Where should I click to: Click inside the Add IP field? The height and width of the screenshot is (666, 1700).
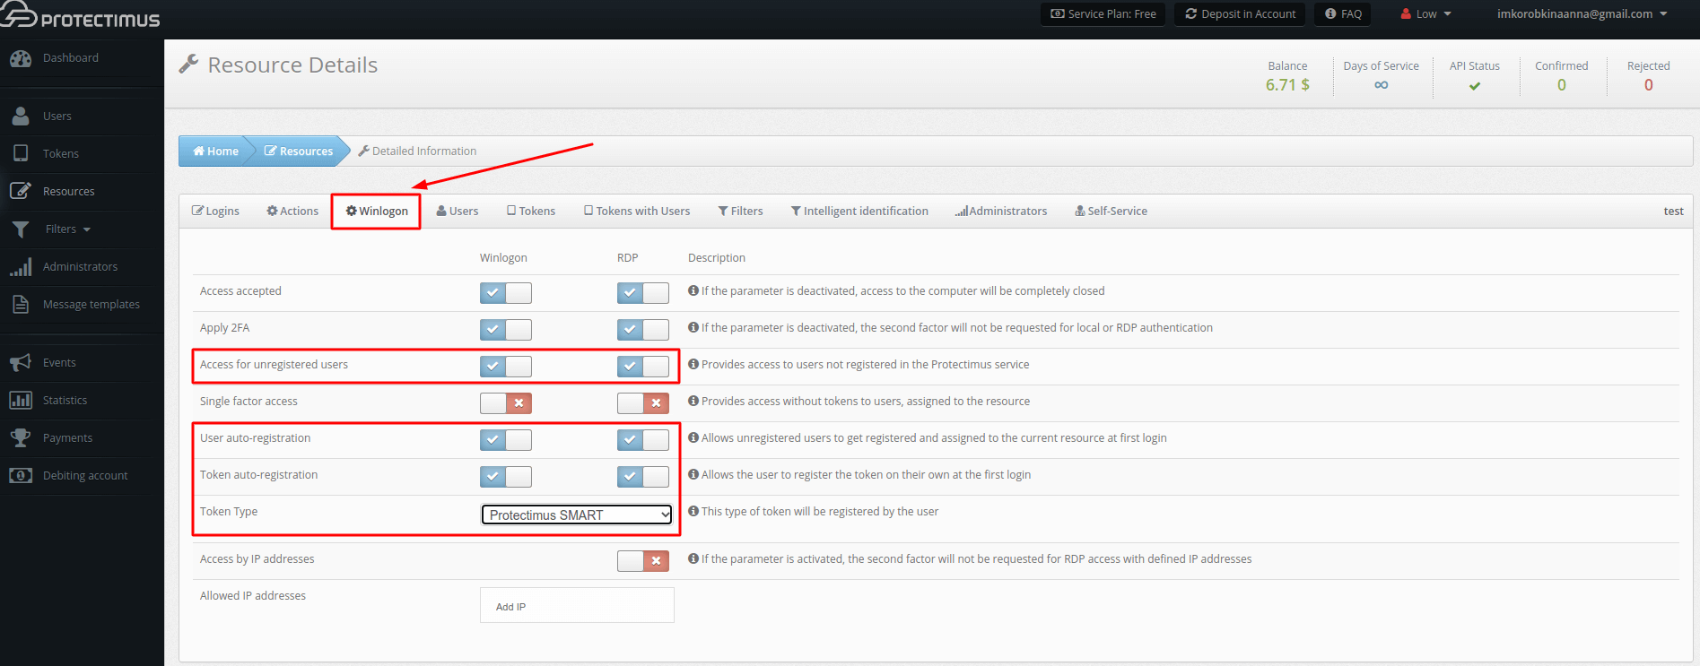point(577,605)
